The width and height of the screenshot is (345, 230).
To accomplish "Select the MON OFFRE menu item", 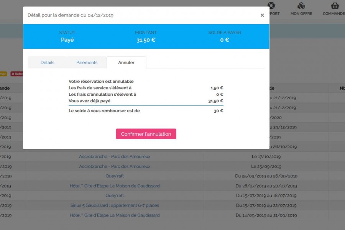I will pos(301,13).
